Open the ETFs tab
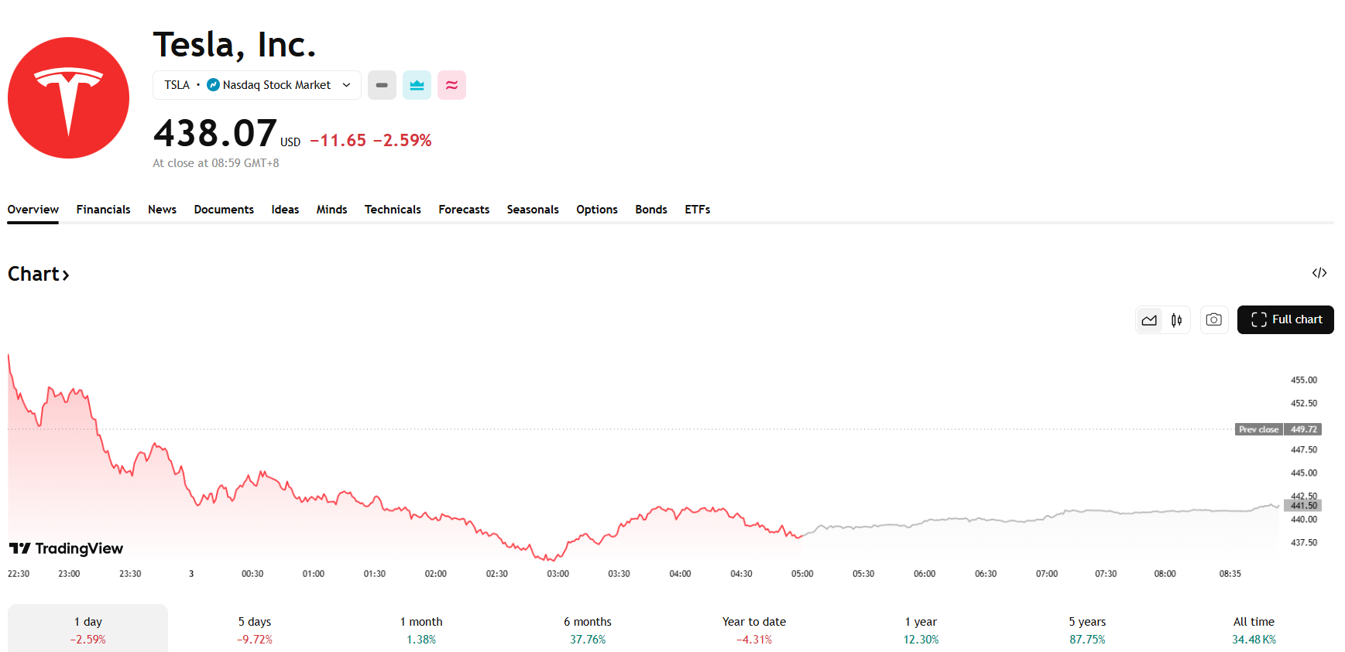This screenshot has height=652, width=1345. click(698, 210)
